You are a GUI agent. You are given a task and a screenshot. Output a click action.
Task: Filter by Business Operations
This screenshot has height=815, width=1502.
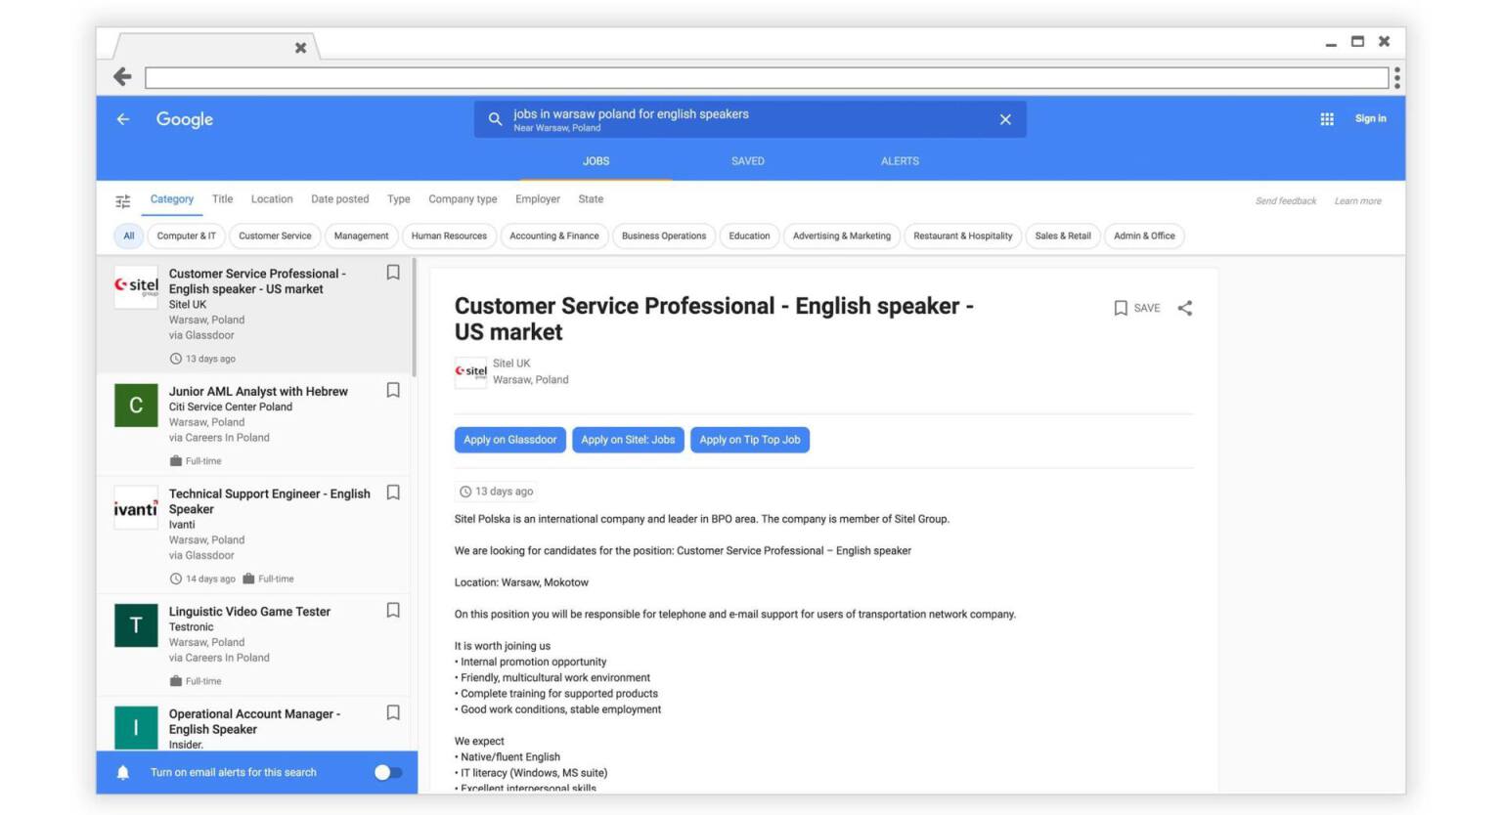[x=664, y=236]
